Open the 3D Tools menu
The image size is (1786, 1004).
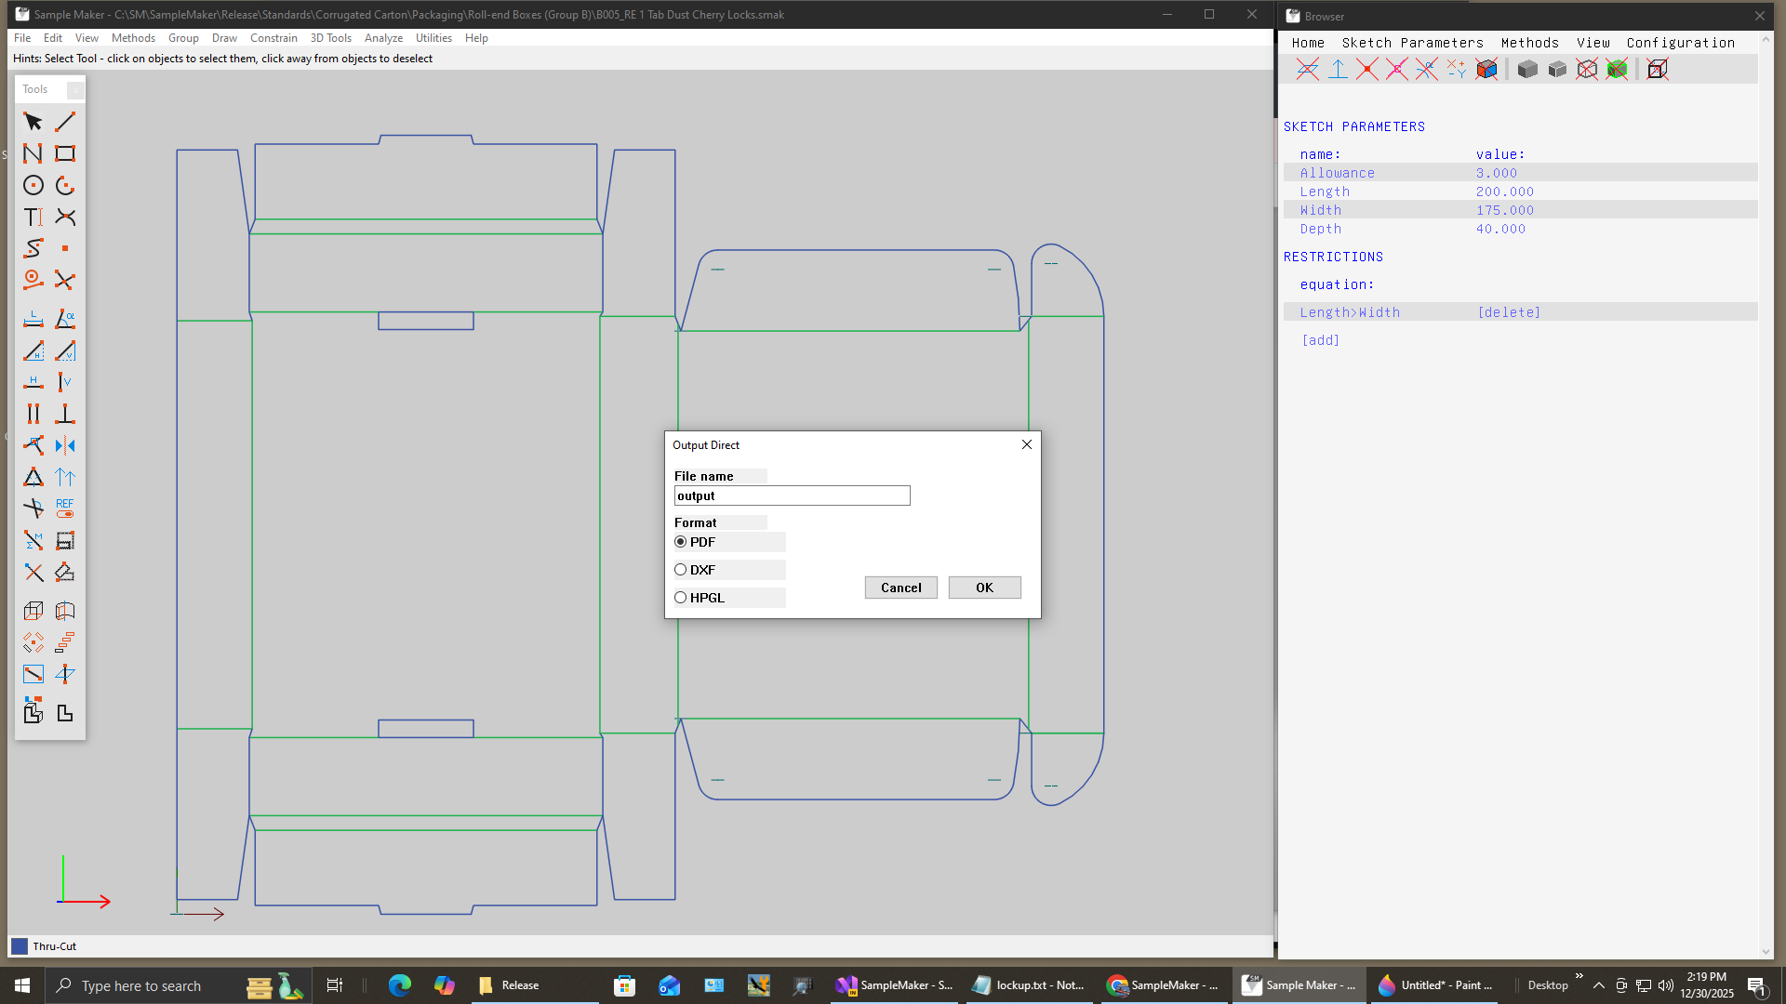330,38
